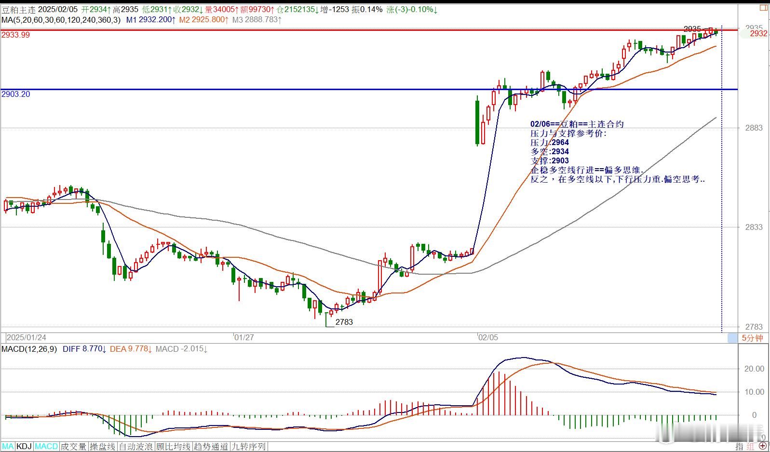Click the 指 indicator button at bottom right
The image size is (770, 452).
(740, 447)
